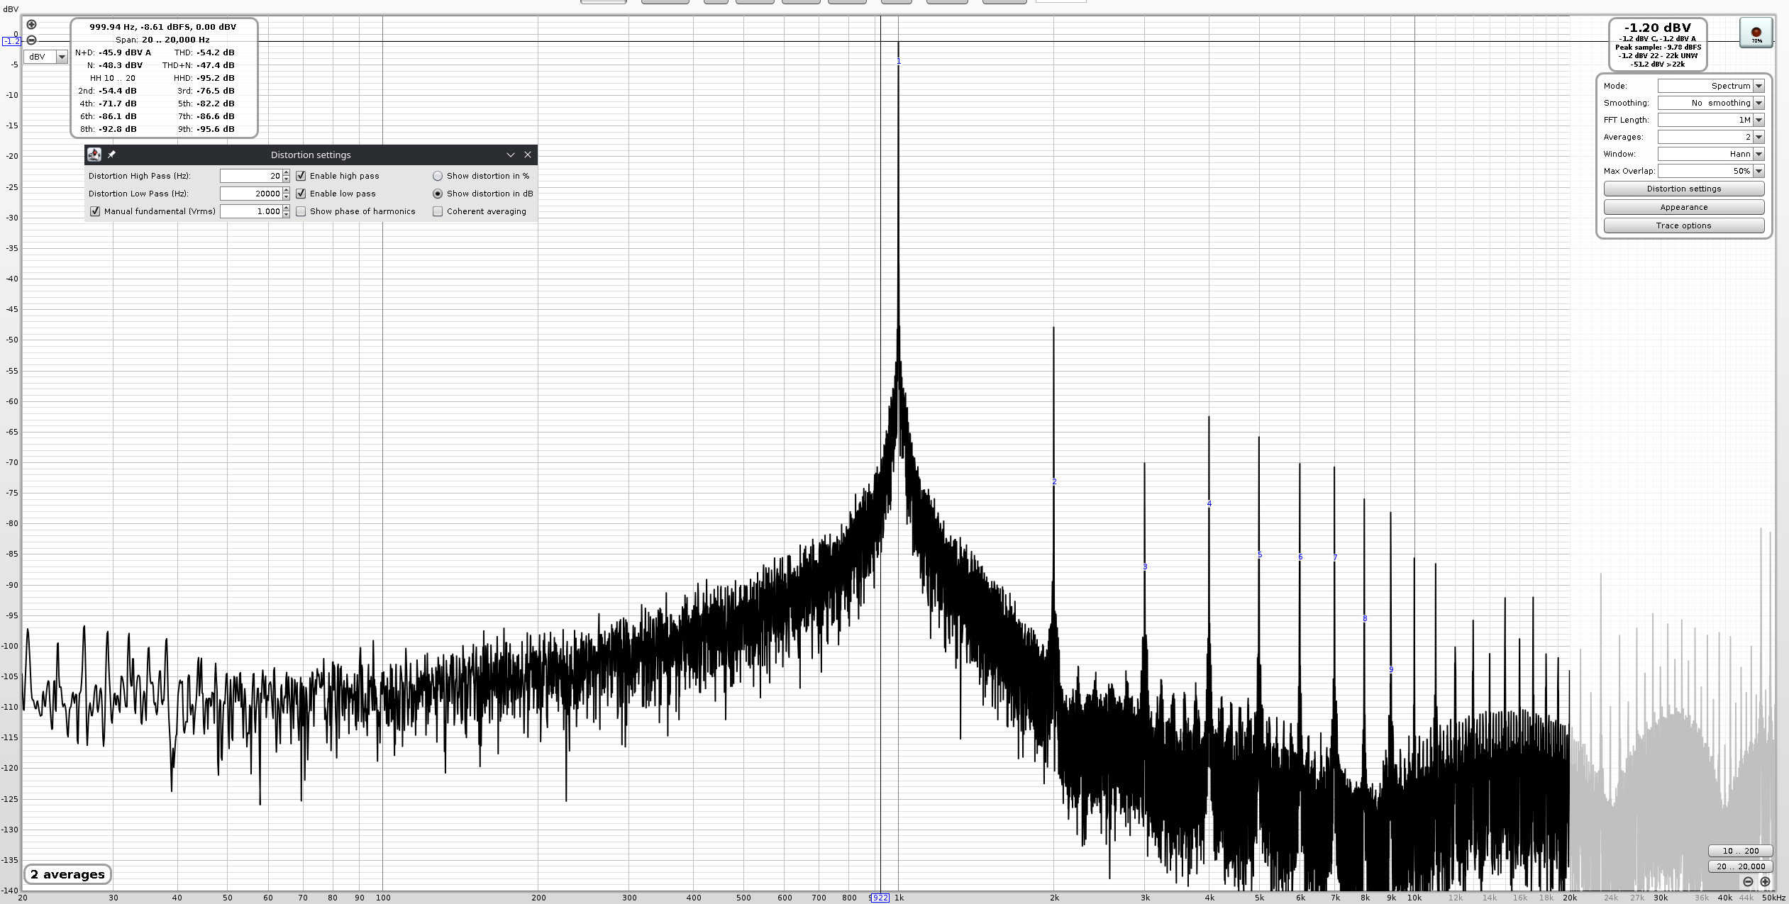
Task: Click the frequency axis zoom-out minus icon
Action: point(1748,881)
